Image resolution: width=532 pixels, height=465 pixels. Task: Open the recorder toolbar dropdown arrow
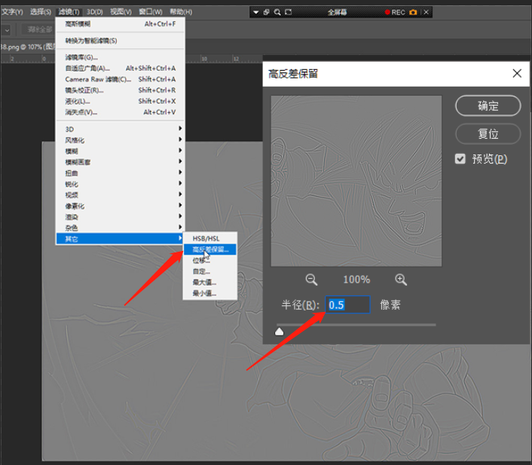(x=255, y=12)
